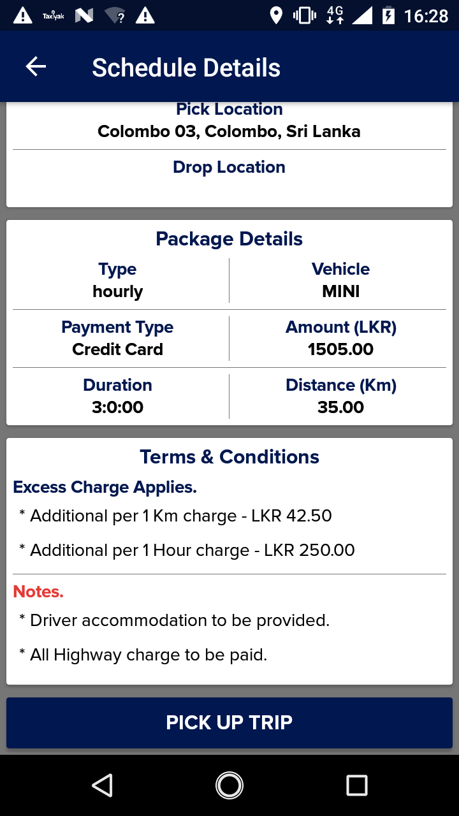Tap the Schedule Details title
Viewport: 459px width, 816px height.
[x=186, y=68]
